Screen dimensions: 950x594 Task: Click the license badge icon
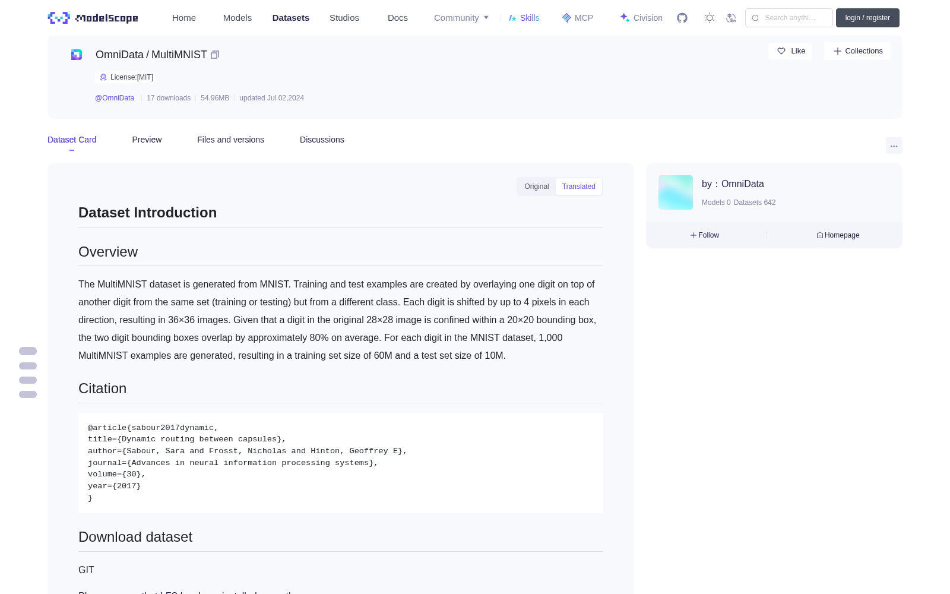tap(103, 77)
